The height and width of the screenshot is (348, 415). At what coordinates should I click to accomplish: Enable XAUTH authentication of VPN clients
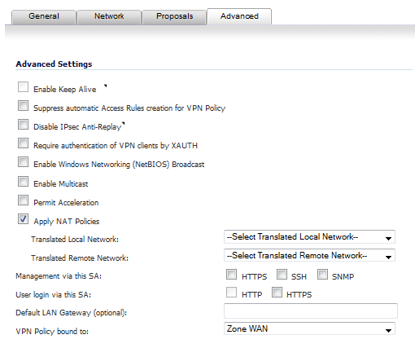pyautogui.click(x=23, y=143)
